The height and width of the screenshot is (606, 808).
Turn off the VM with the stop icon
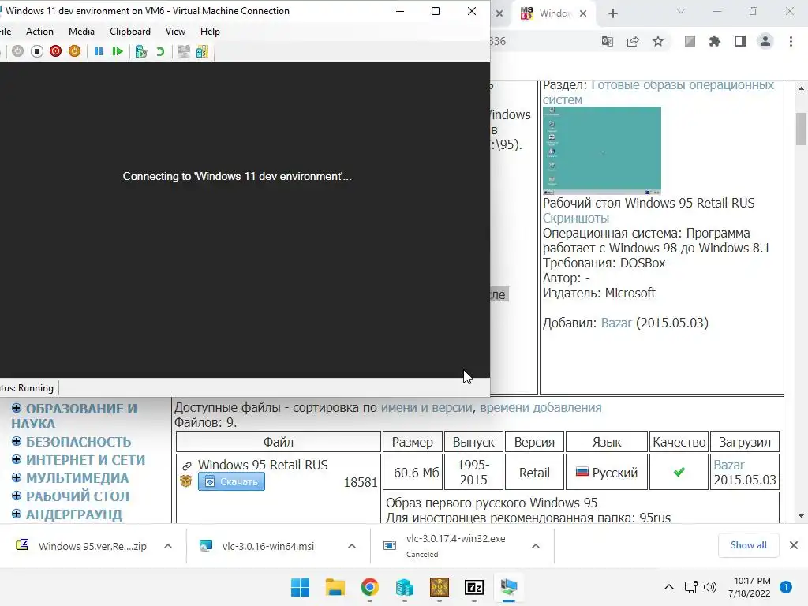(x=36, y=51)
